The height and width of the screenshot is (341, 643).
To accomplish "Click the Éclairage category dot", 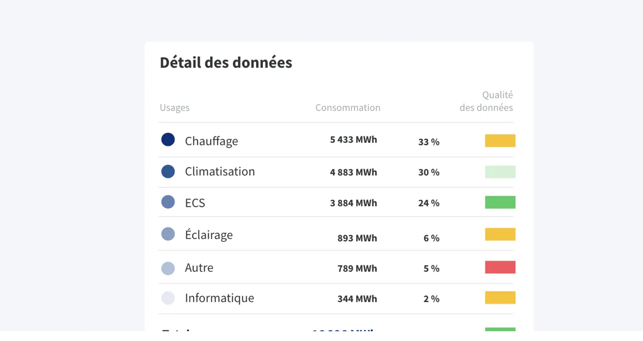I will pos(168,234).
